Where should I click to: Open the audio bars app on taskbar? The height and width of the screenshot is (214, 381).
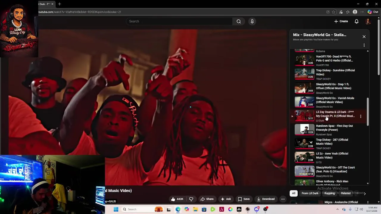point(239,209)
